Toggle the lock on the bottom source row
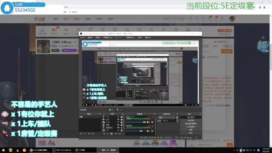The image size is (272, 153). point(121,130)
